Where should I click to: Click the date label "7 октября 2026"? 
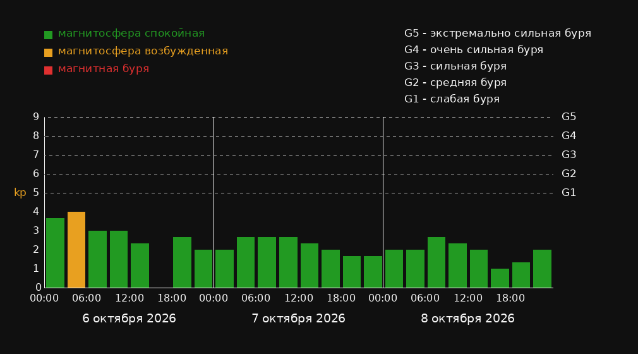tap(298, 319)
